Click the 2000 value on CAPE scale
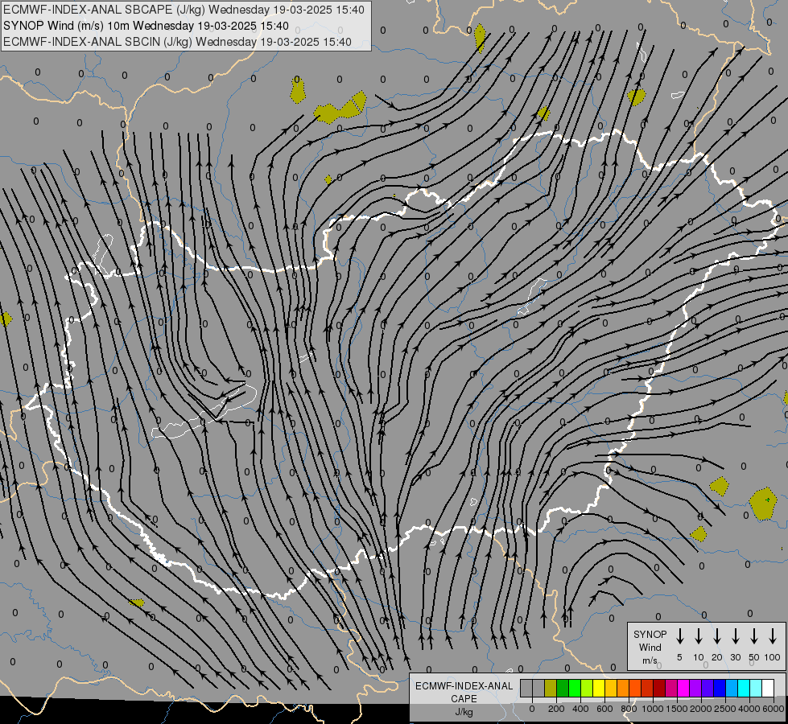This screenshot has height=724, width=788. [701, 709]
